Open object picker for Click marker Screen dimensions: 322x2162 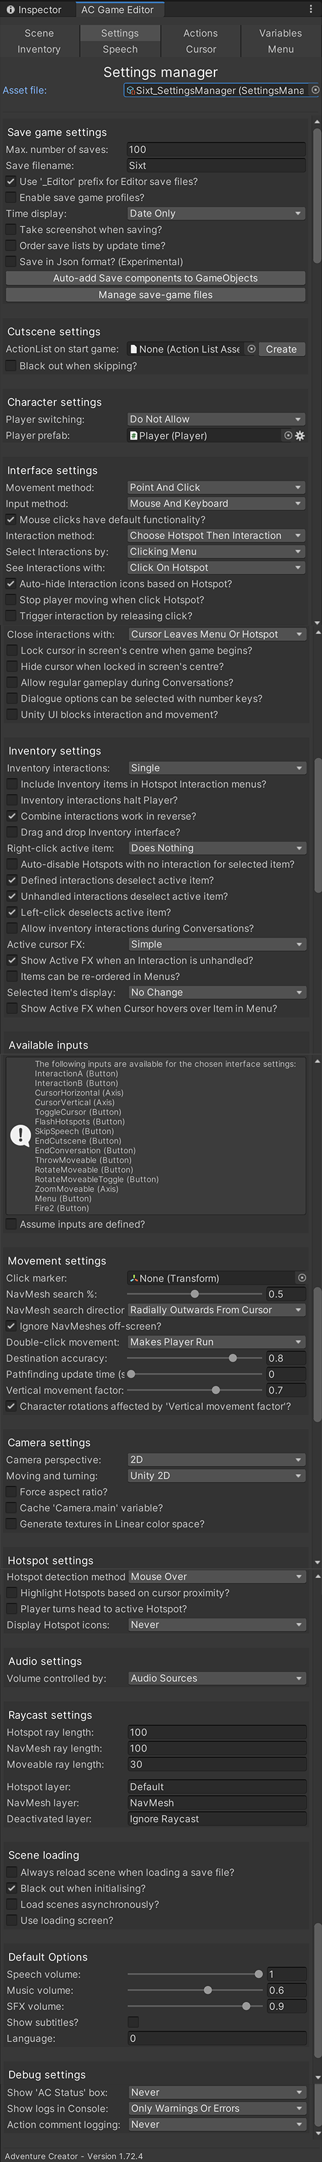(x=302, y=1277)
